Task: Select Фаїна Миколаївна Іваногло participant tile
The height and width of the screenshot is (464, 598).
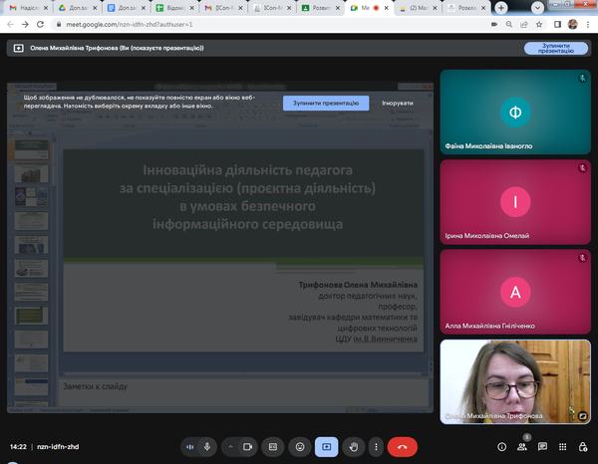Action: pos(515,112)
